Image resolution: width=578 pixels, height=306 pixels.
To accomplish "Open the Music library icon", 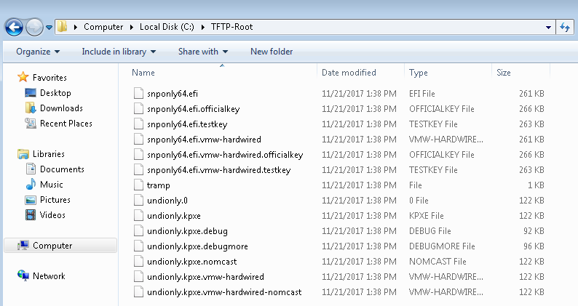I will coord(31,185).
